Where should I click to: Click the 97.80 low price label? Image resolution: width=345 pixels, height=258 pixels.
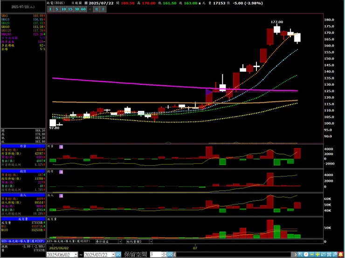pyautogui.click(x=54, y=128)
